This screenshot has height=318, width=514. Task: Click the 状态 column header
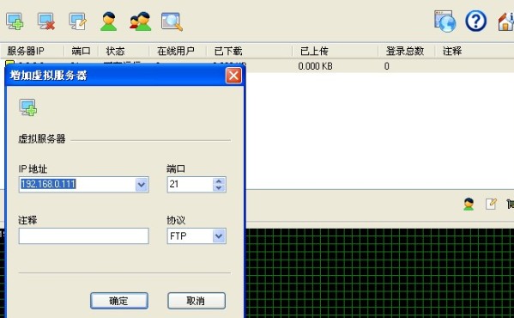coord(124,52)
